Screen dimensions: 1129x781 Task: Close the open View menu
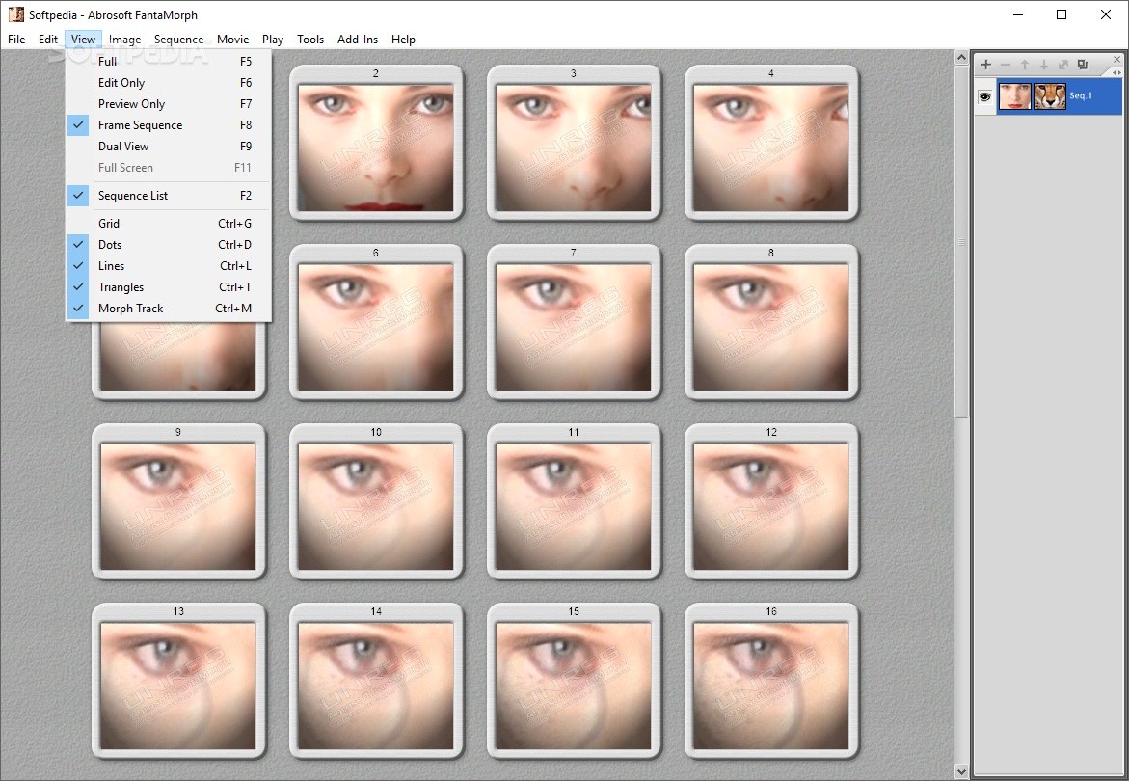[83, 39]
